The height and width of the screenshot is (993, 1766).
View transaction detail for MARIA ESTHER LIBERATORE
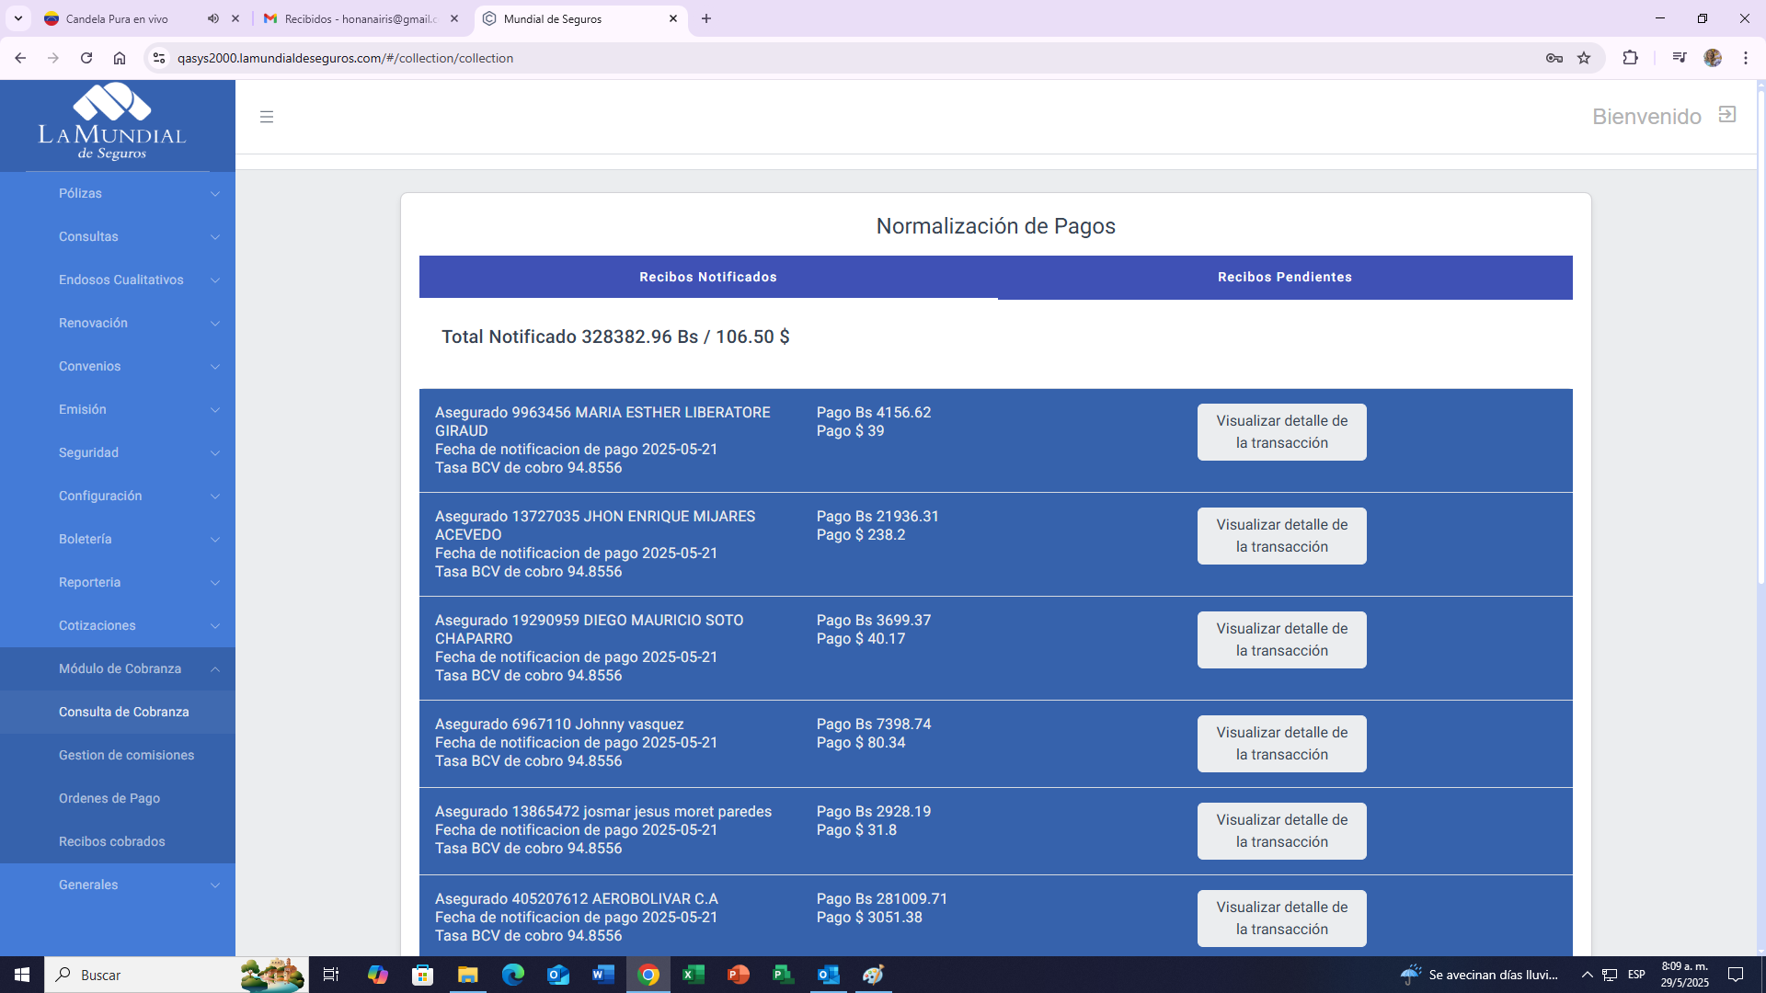1281,432
